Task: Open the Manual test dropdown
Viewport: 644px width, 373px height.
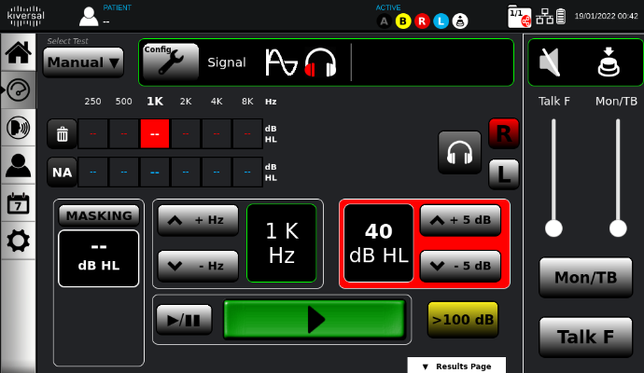Action: tap(83, 62)
